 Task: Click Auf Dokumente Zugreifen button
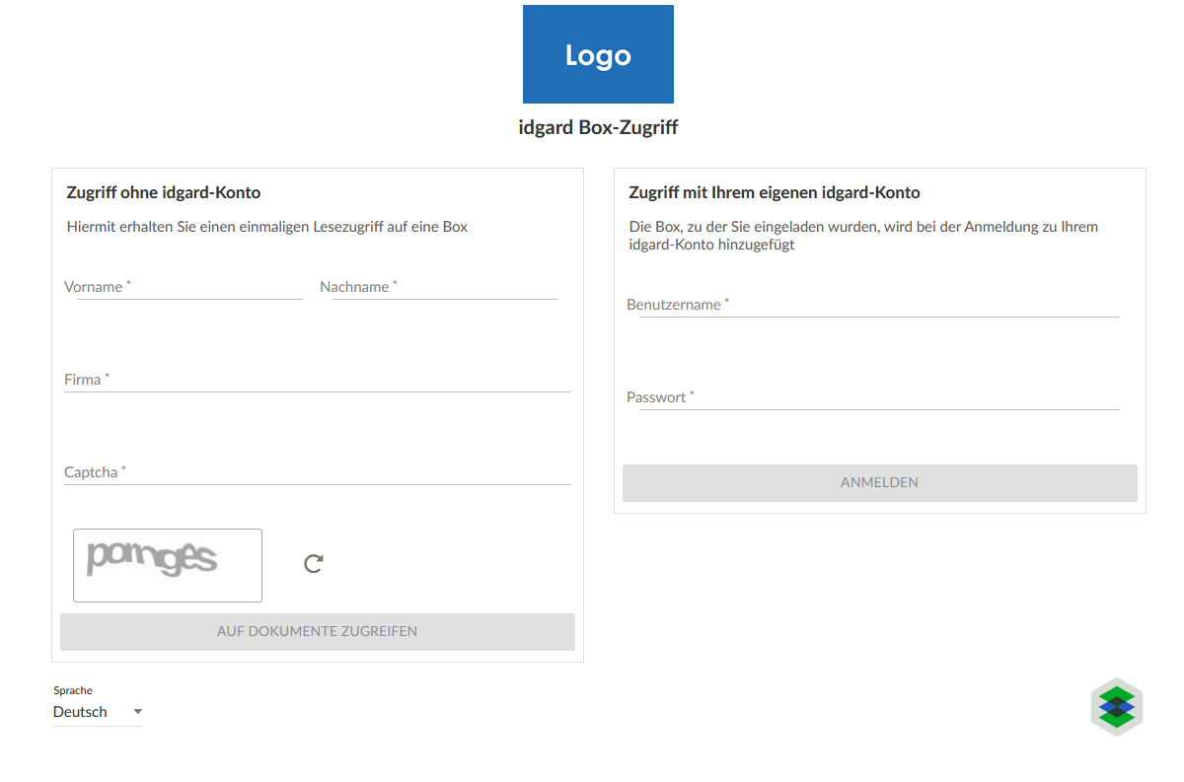coord(318,632)
